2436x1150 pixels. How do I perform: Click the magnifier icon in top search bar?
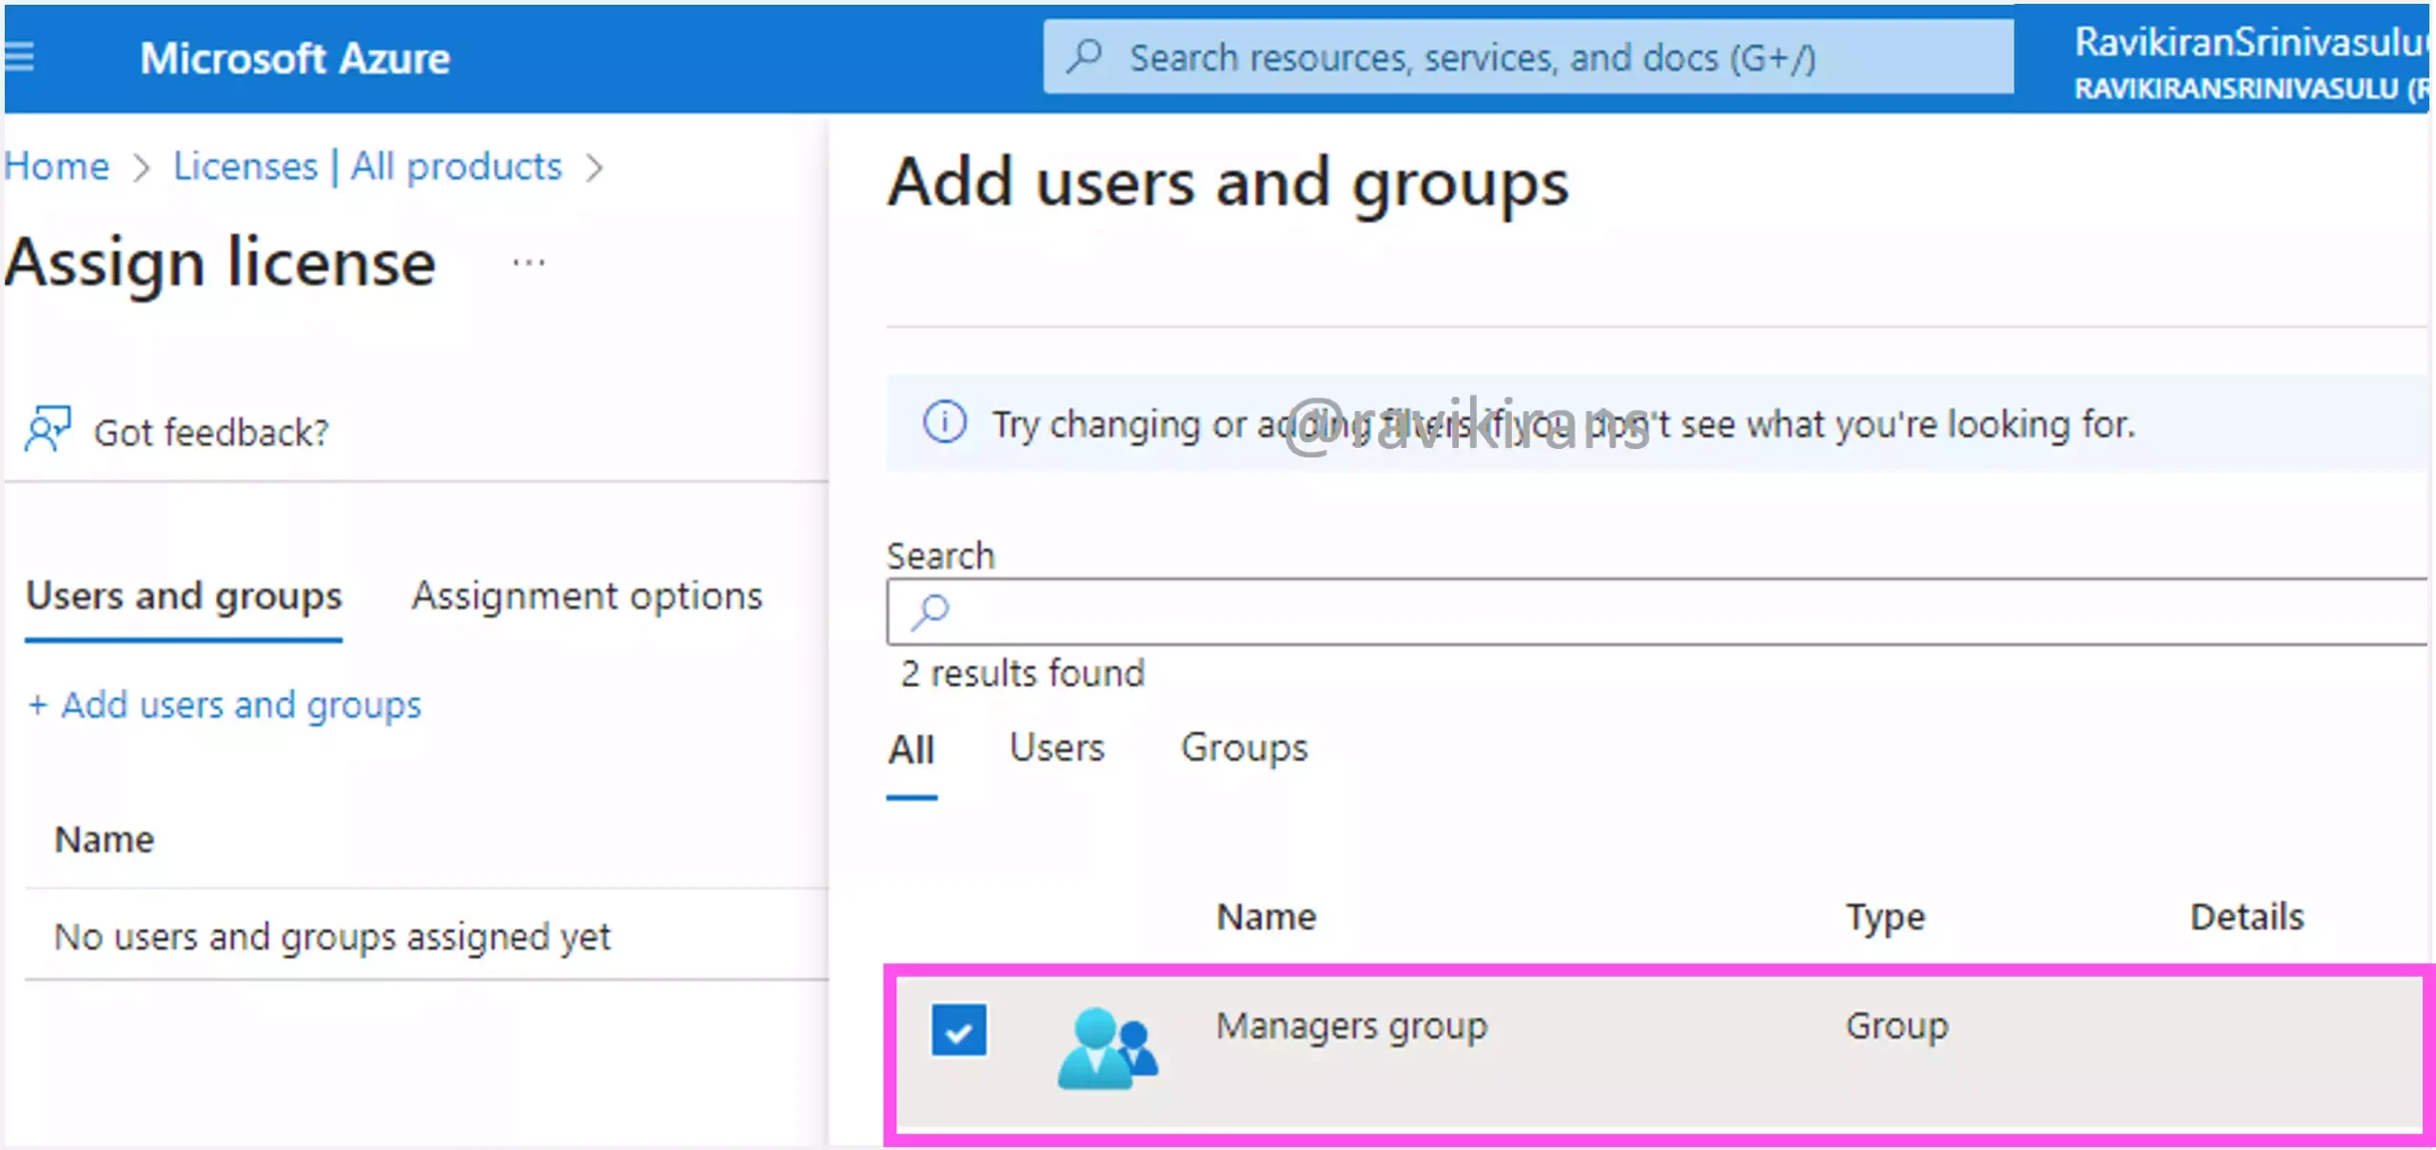(1084, 57)
